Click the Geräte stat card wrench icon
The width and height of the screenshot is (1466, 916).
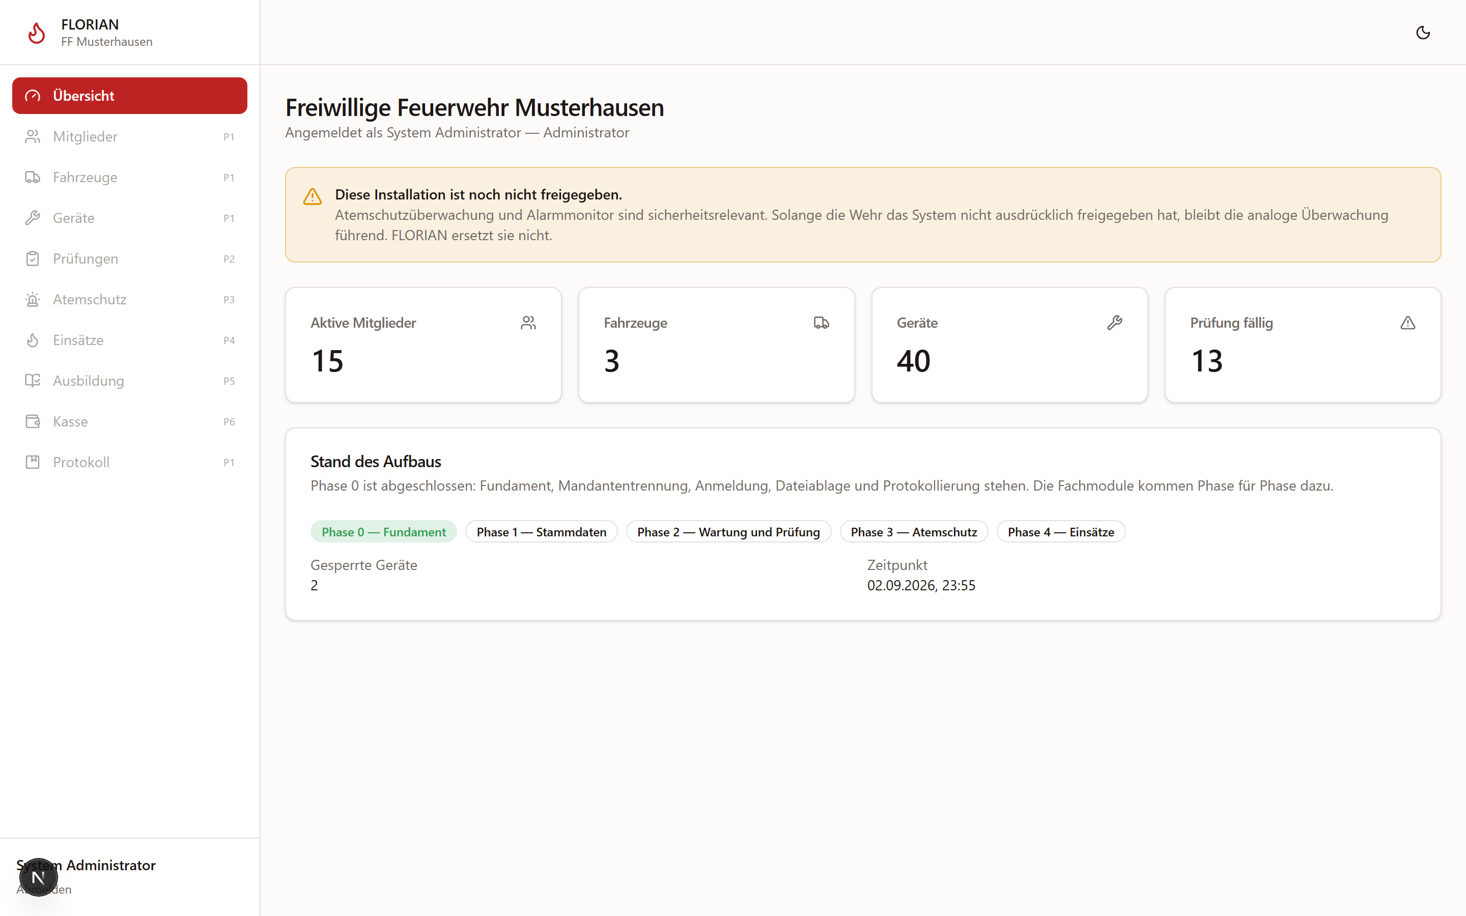coord(1115,323)
